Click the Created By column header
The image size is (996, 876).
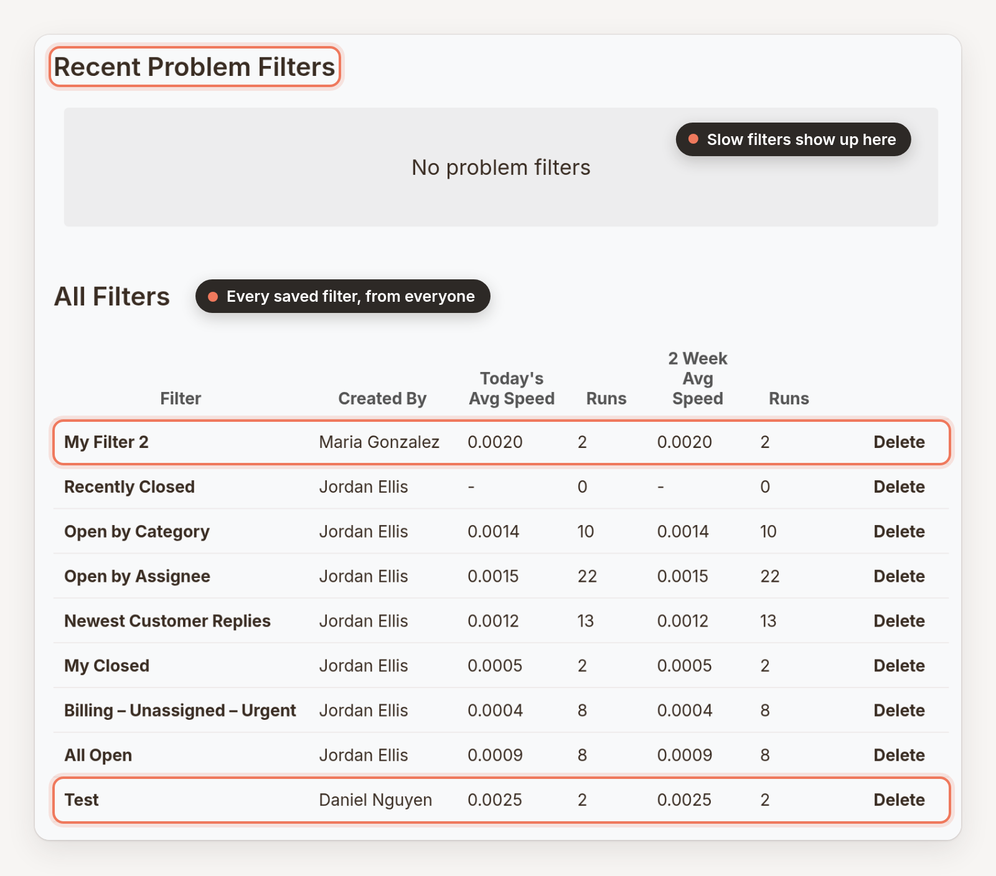tap(382, 398)
